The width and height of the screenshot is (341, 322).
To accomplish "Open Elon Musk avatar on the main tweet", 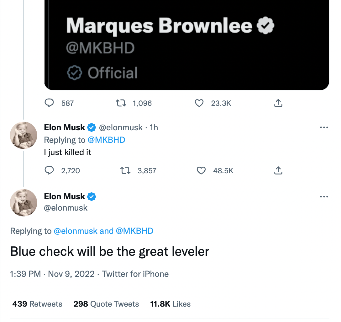I will [24, 203].
